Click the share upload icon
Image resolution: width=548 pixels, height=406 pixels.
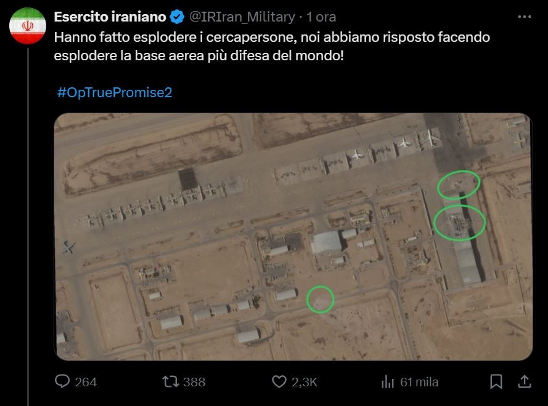pos(524,381)
